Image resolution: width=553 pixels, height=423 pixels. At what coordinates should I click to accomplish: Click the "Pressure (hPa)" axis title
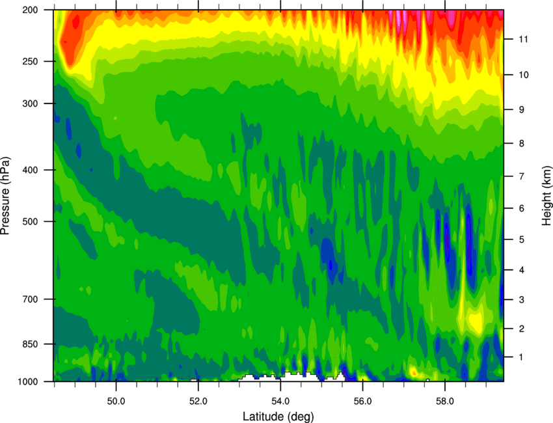pyautogui.click(x=5, y=196)
